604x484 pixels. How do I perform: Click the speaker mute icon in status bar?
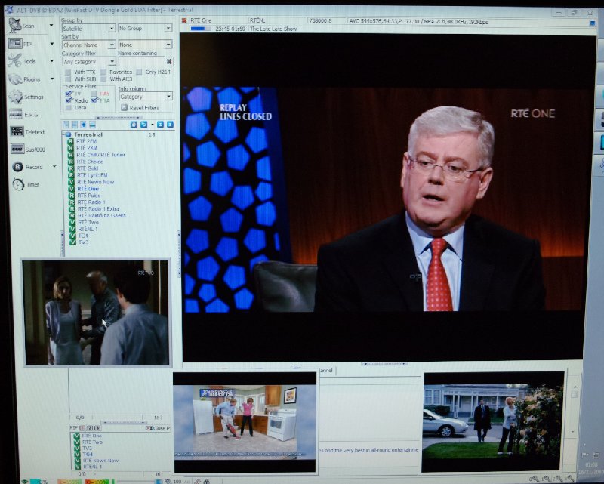pos(168,481)
